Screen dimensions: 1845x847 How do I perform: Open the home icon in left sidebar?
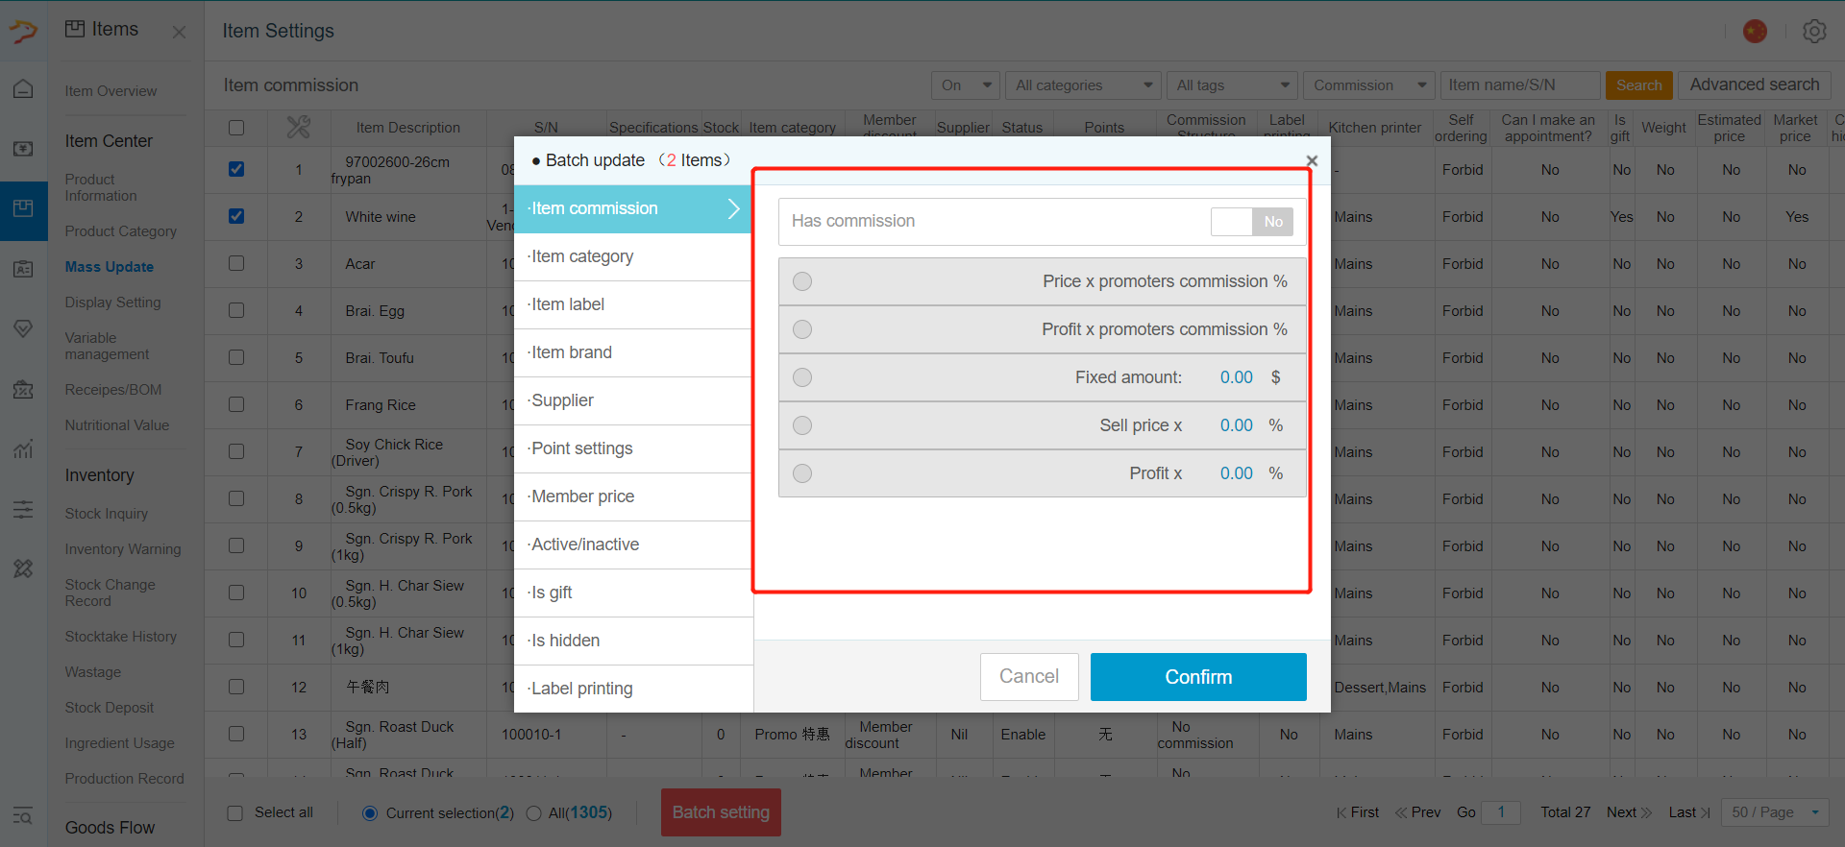click(23, 89)
